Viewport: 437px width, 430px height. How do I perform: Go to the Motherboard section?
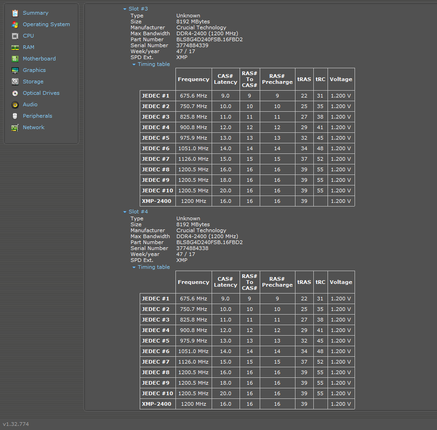coord(39,59)
